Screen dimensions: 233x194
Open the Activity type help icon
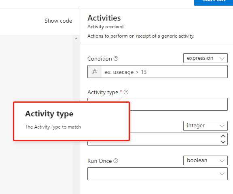(126, 92)
